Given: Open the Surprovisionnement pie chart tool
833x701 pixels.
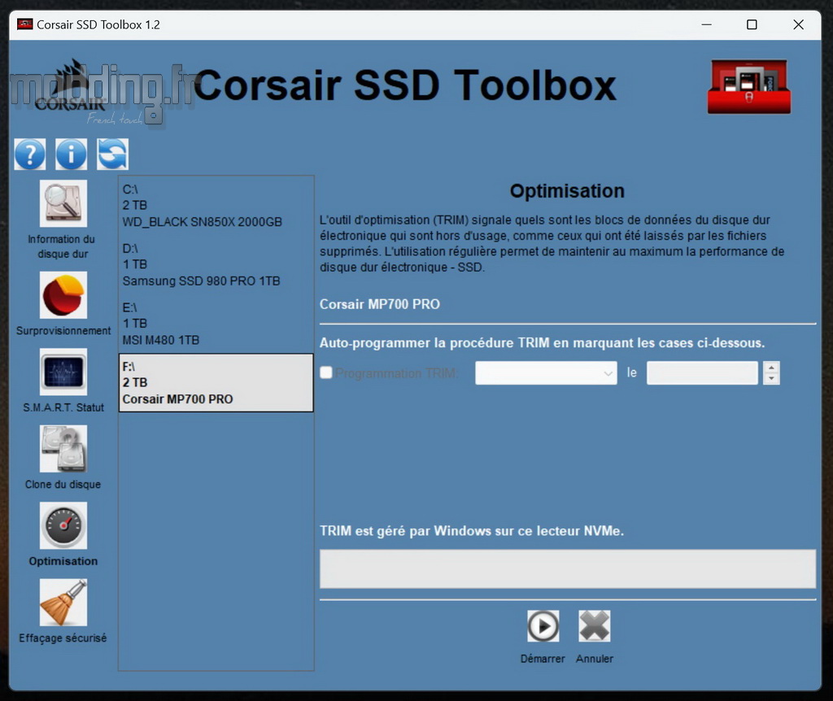Looking at the screenshot, I should tap(63, 295).
